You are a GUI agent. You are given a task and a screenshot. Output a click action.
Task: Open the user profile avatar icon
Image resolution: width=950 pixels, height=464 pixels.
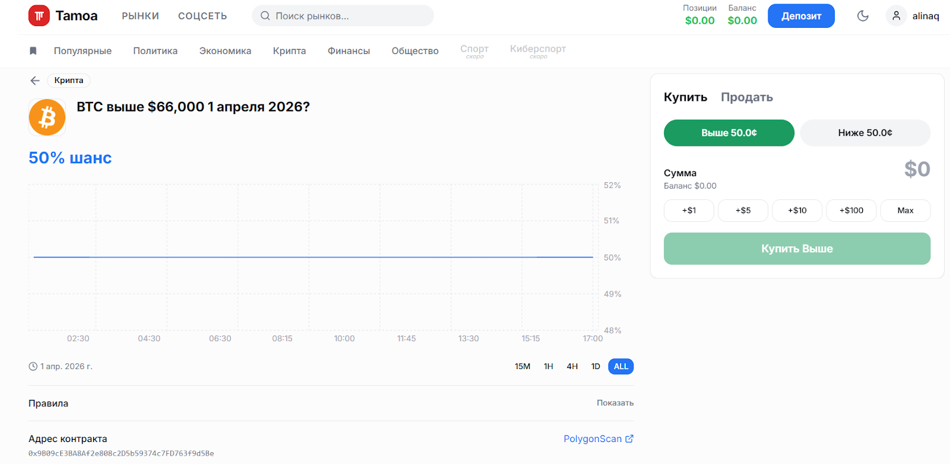[x=896, y=16]
